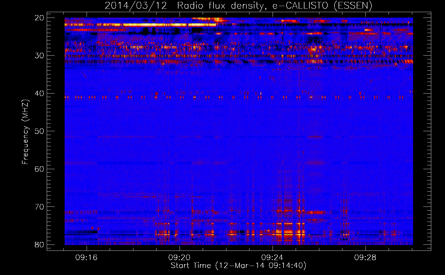The height and width of the screenshot is (275, 445).
Task: Click the 30 MHz frequency tick label
Action: (x=39, y=56)
